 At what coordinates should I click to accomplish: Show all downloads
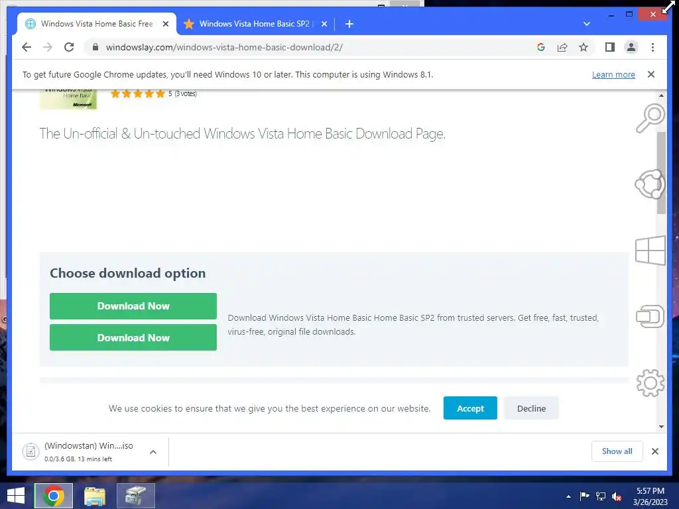[x=617, y=451]
